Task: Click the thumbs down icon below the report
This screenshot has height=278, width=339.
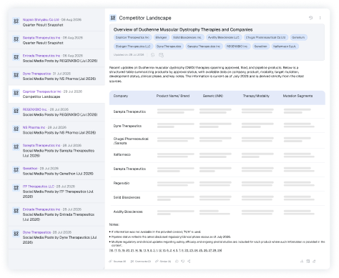Action: coord(182,262)
